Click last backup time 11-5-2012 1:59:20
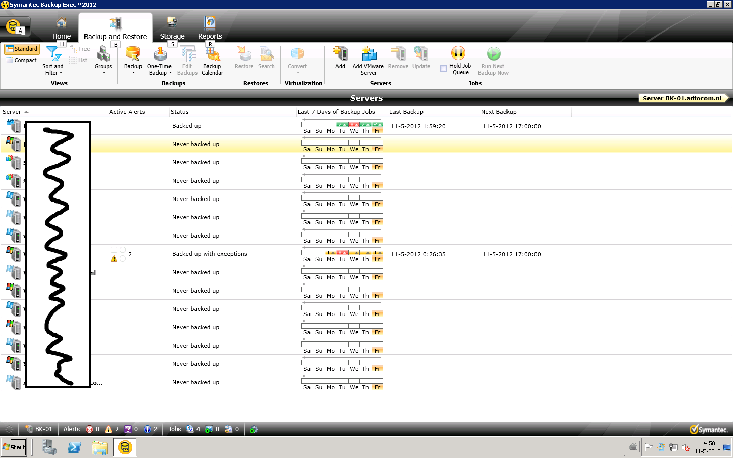733x458 pixels. (418, 126)
